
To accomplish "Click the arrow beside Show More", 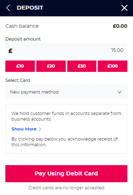I will 40,129.
